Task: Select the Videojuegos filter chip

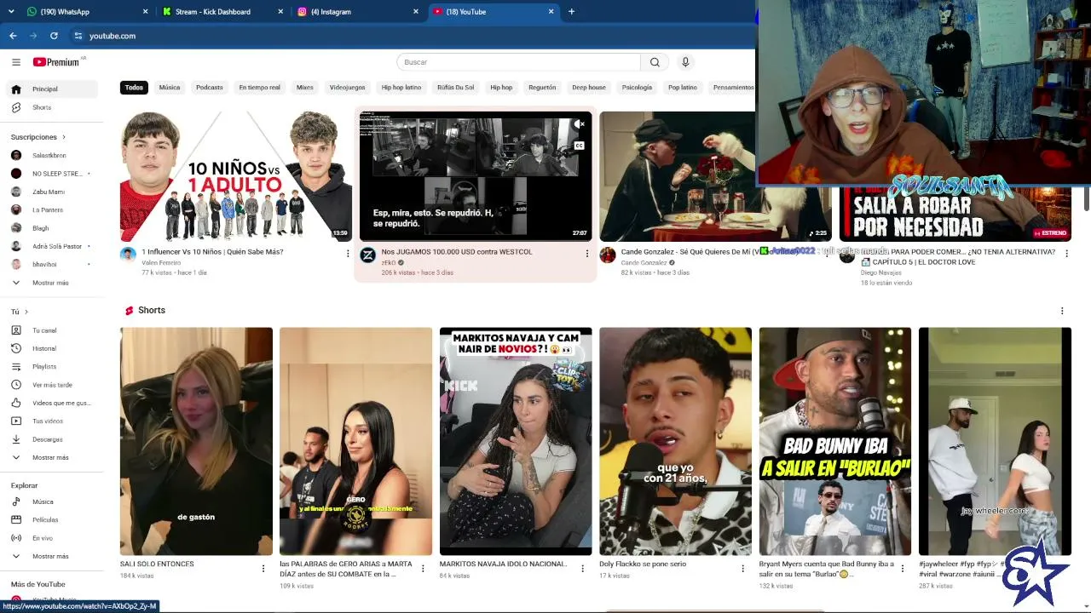Action: pos(348,88)
